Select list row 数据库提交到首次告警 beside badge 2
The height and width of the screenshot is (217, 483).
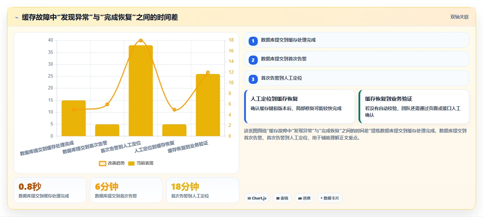[356, 59]
